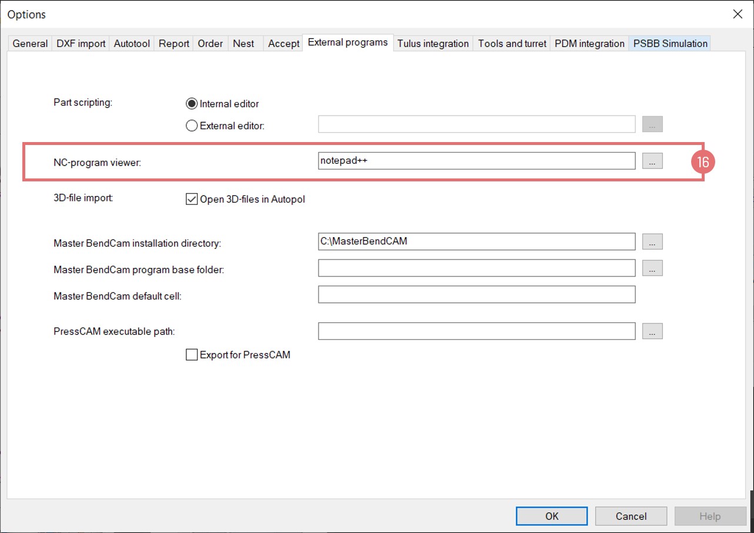Go to the Autotool tab
The image size is (754, 533).
click(132, 43)
